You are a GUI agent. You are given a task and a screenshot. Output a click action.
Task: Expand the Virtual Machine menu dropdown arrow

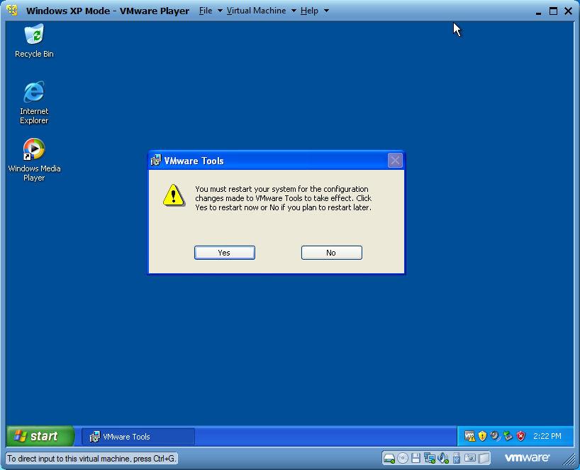[294, 11]
